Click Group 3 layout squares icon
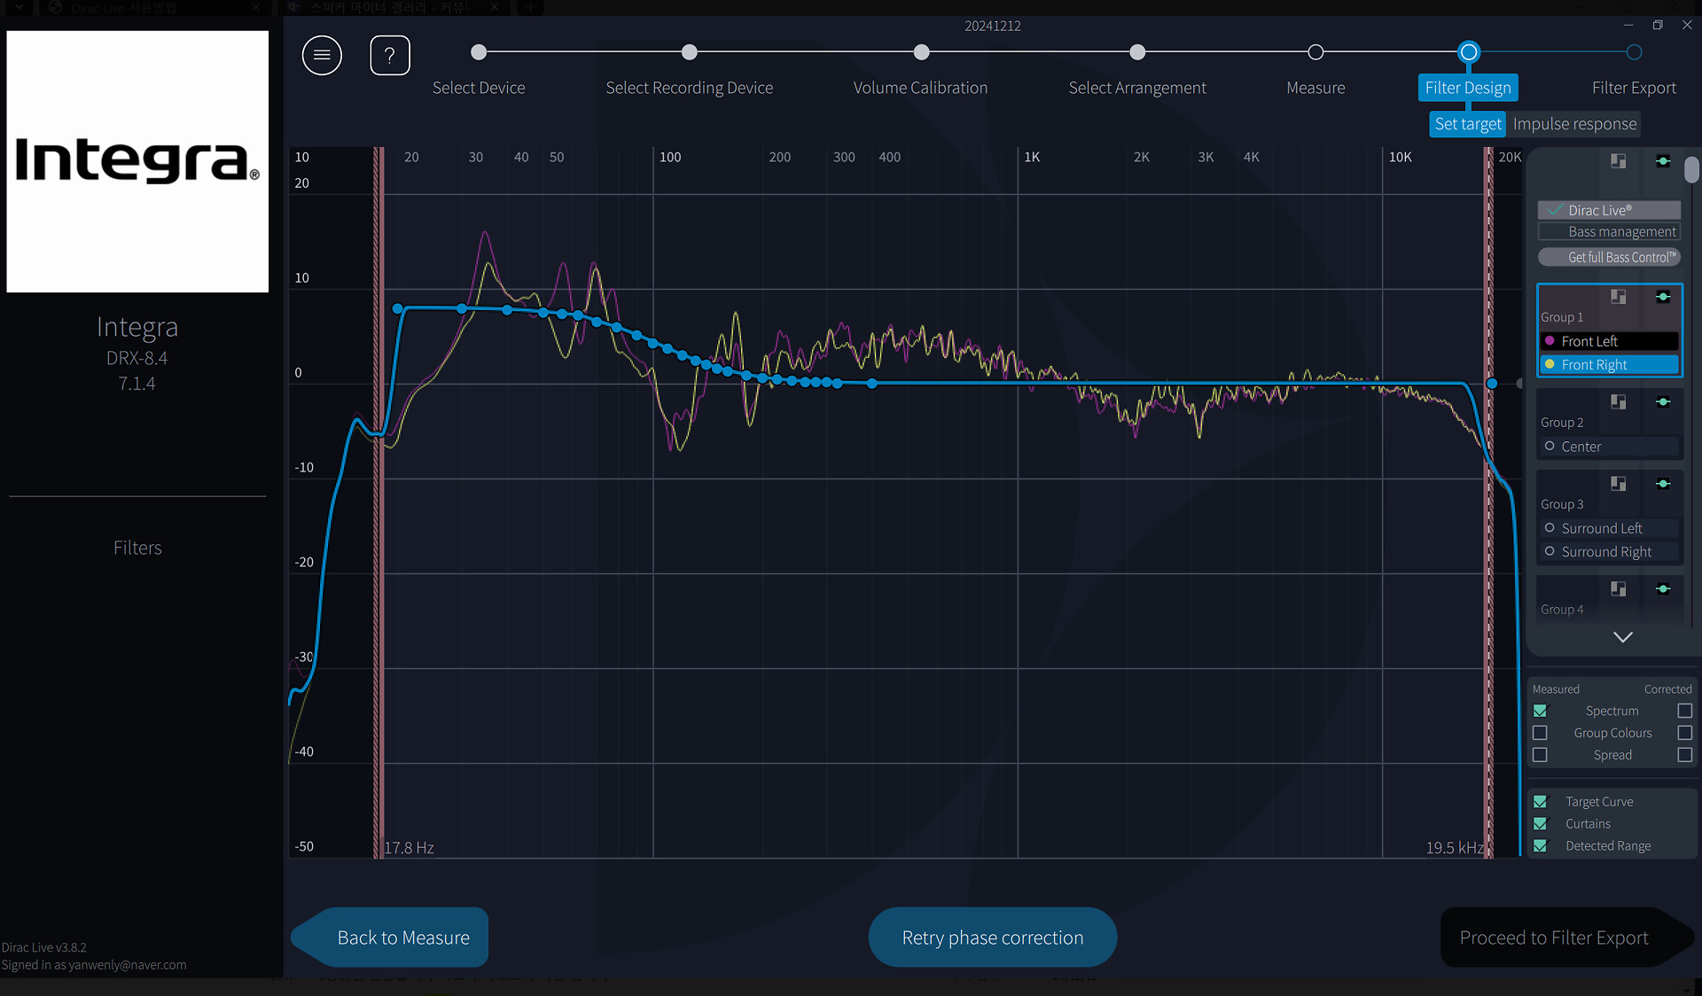 pos(1619,484)
